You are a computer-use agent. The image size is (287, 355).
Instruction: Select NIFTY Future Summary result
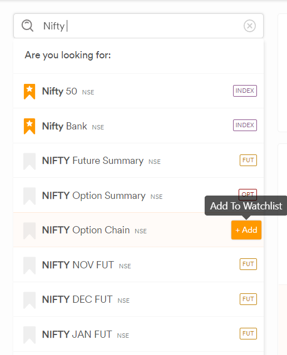138,161
